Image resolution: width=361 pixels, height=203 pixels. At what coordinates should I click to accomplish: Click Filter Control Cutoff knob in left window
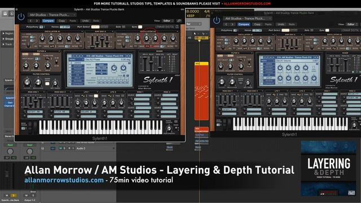point(27,82)
